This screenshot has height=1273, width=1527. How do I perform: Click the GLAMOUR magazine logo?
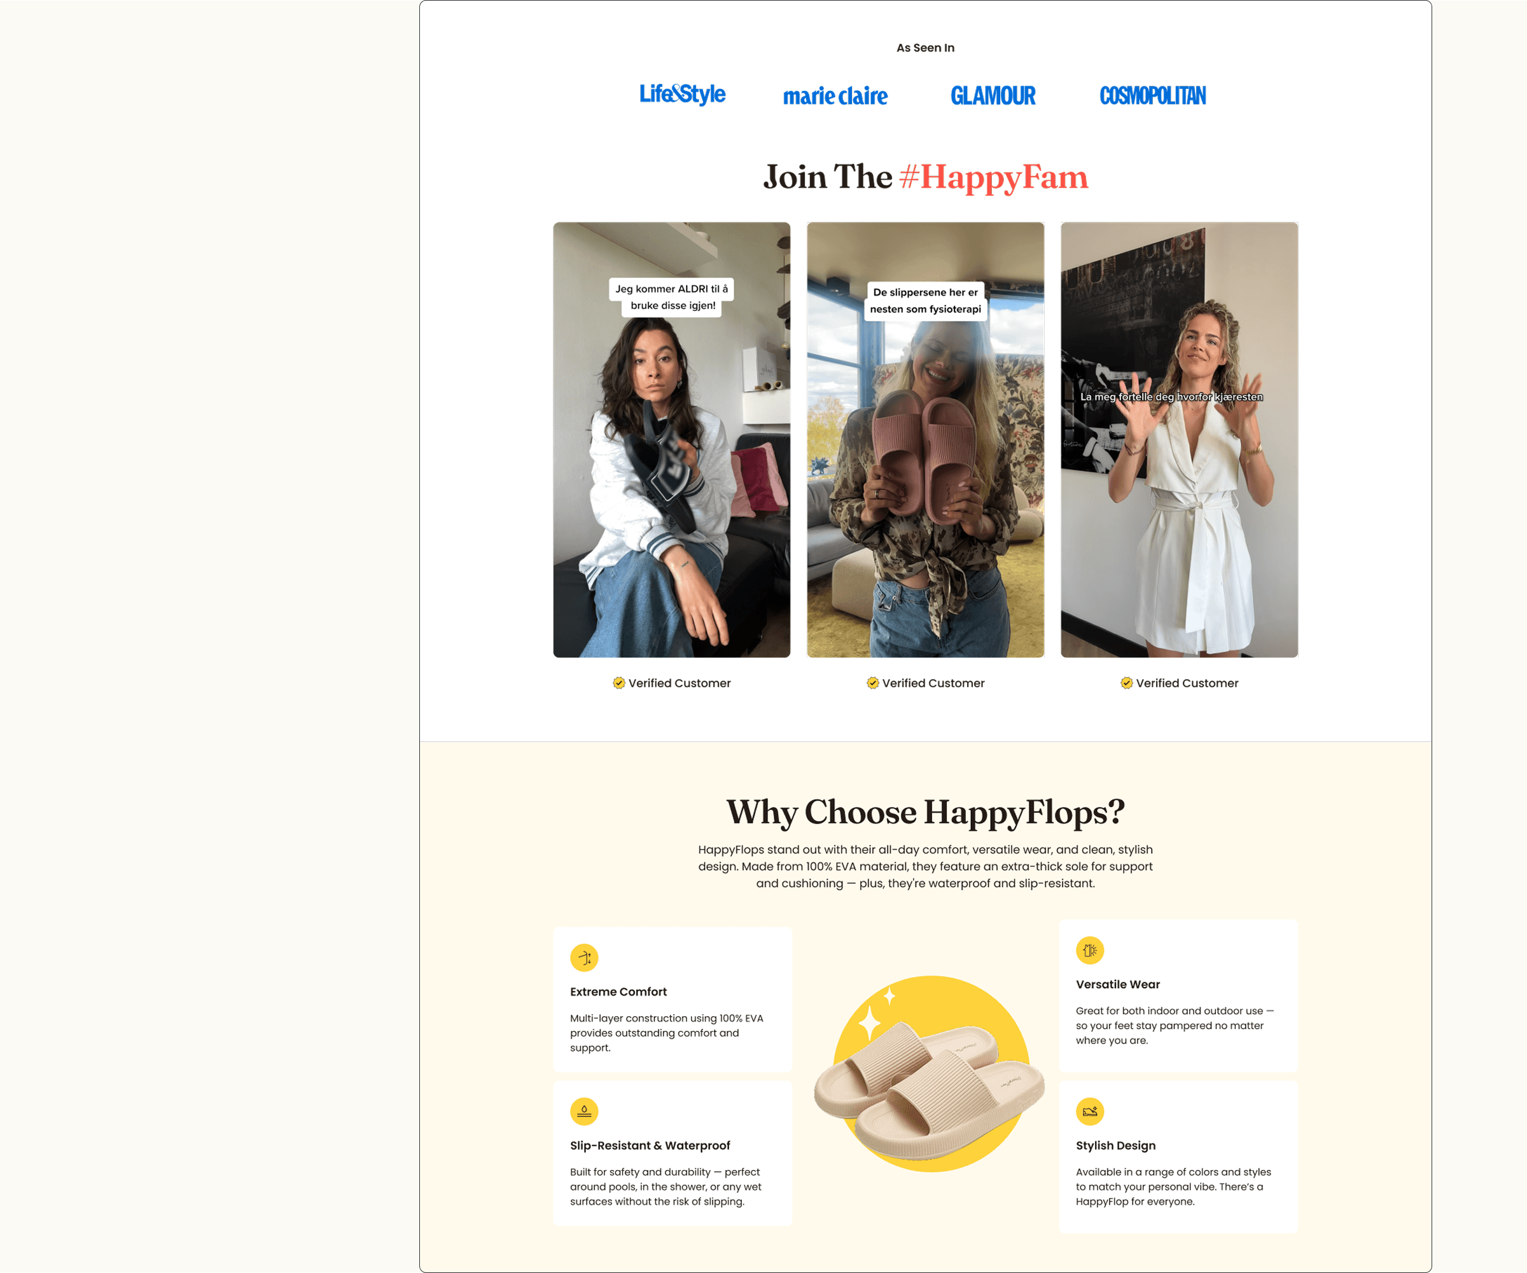(x=993, y=96)
